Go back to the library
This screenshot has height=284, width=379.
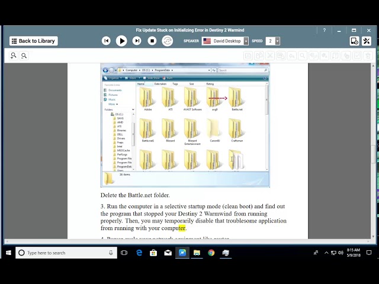click(x=34, y=41)
